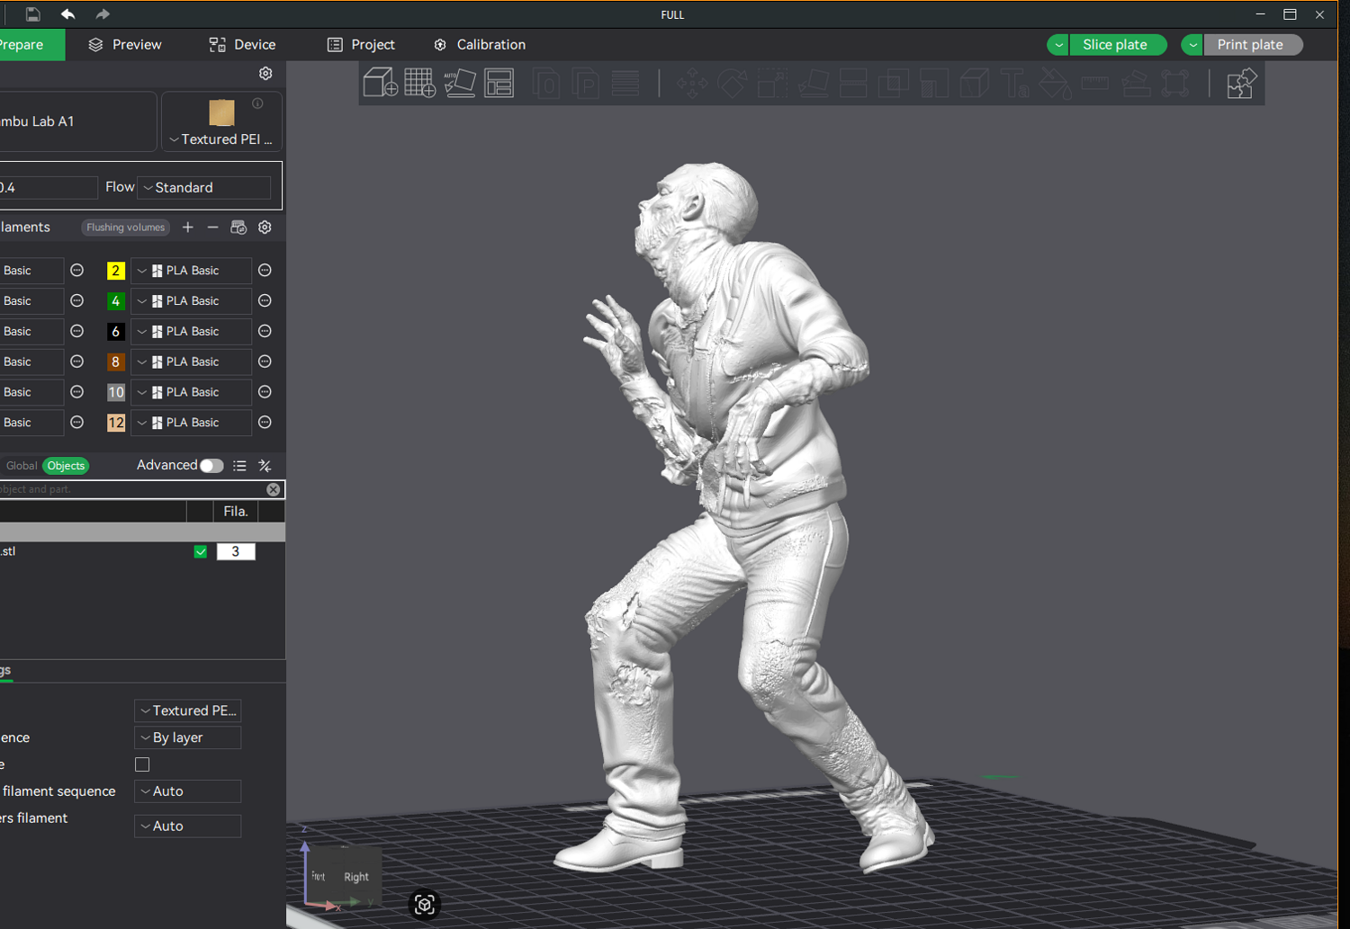Open filament settings gear icon
Screen dimensions: 1350x929
(x=265, y=228)
